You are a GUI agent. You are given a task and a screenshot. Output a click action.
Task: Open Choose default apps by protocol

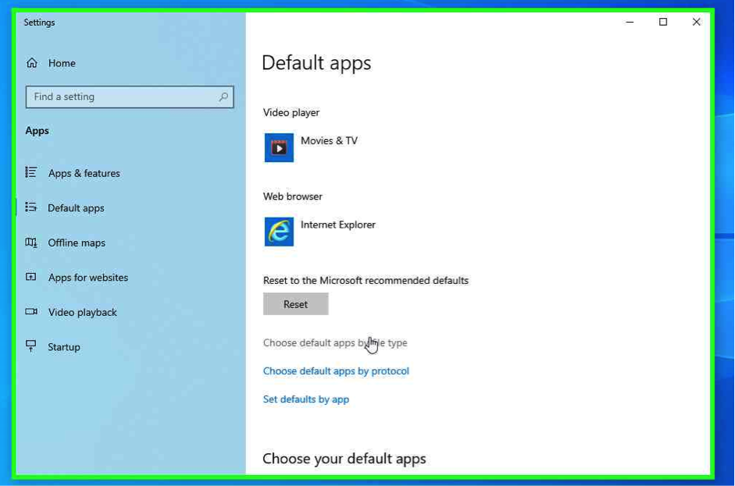point(336,371)
